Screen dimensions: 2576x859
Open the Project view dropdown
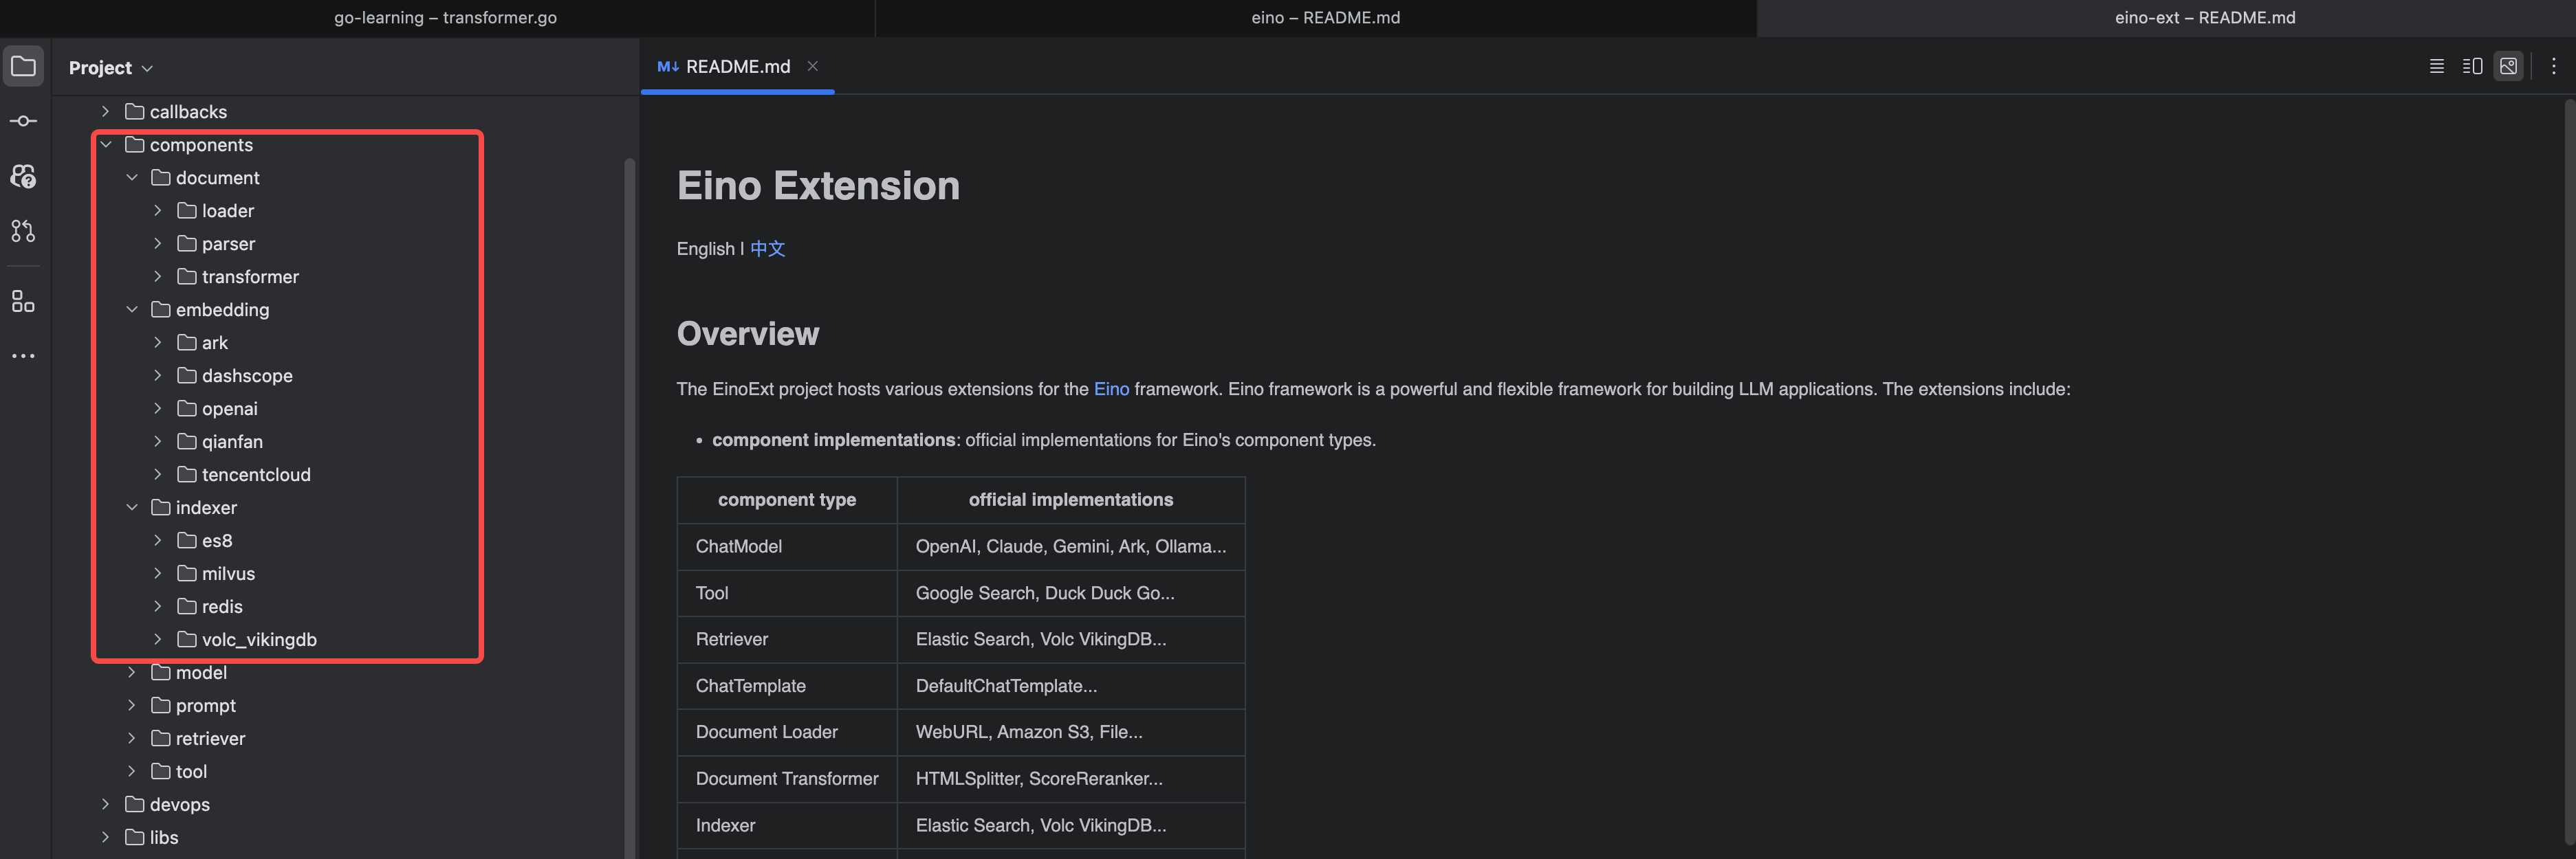pos(111,68)
